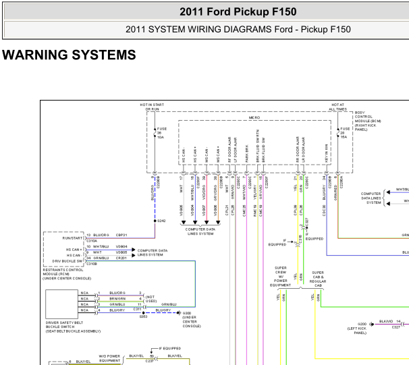Click the "PARK BRK" pin label
Image resolution: width=409 pixels, height=365 pixels.
coord(247,154)
